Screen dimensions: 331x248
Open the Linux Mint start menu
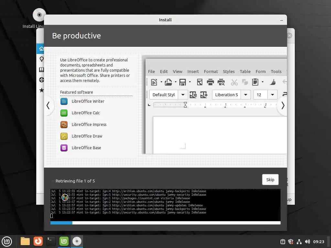point(7,242)
